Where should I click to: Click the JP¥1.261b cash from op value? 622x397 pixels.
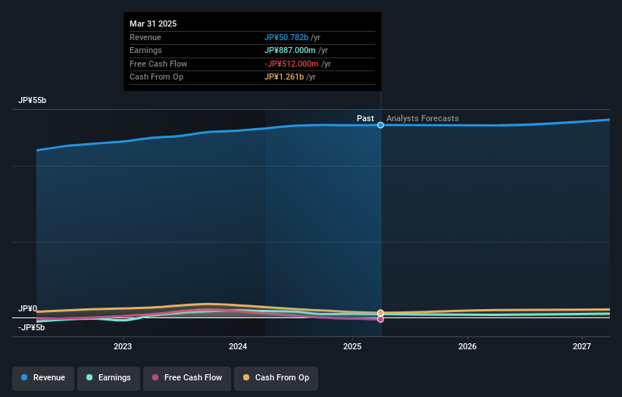pyautogui.click(x=284, y=77)
